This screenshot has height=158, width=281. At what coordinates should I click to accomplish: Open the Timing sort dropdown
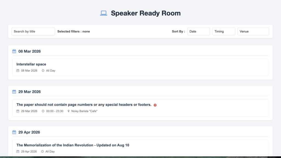tap(224, 31)
